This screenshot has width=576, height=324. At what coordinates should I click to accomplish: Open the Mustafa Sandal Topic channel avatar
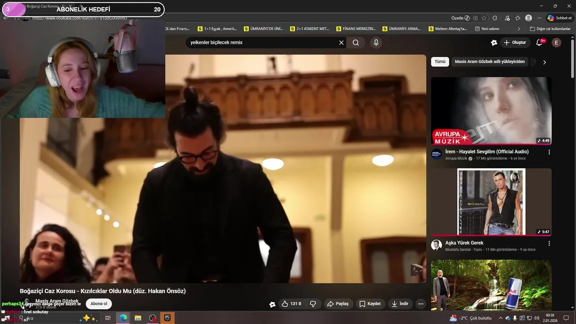(x=436, y=245)
